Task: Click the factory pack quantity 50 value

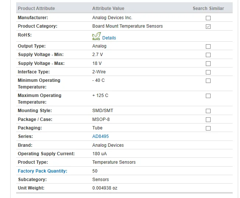Action: click(x=95, y=171)
